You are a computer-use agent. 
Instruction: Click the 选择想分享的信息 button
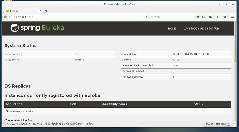[217, 124]
